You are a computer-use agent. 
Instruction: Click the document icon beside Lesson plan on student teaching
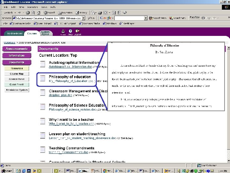point(43,135)
